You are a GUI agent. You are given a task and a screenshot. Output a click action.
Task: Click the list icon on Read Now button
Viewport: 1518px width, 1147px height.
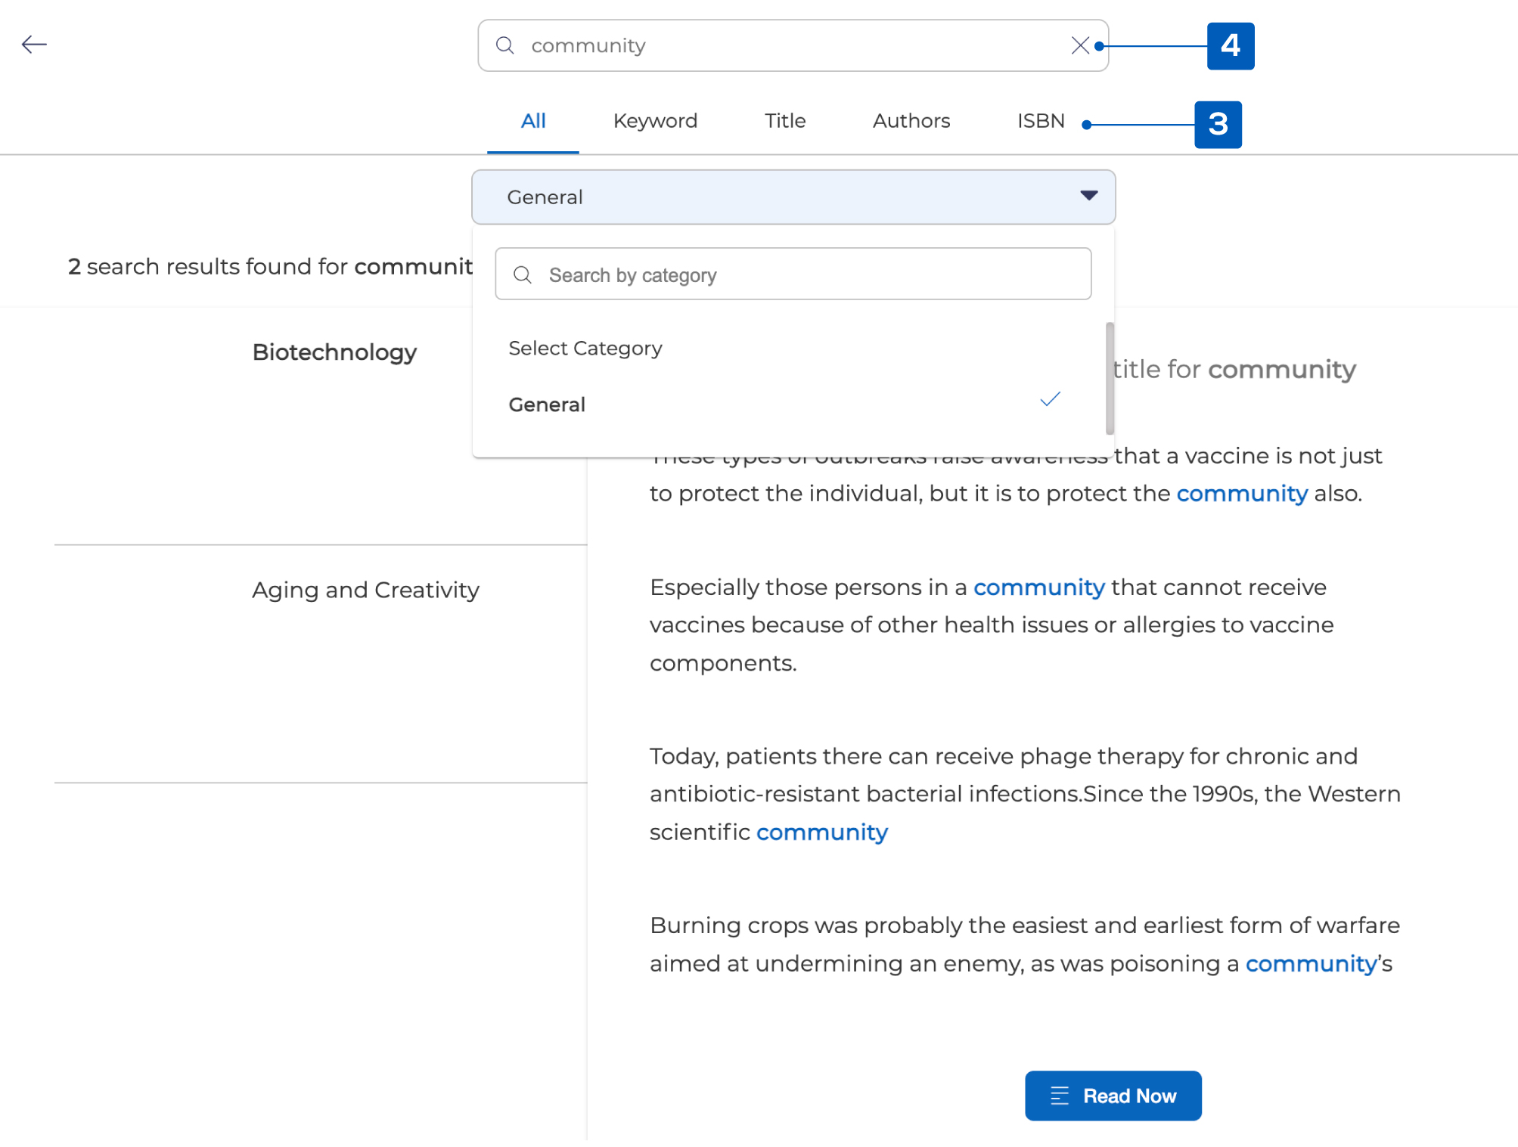click(1060, 1096)
